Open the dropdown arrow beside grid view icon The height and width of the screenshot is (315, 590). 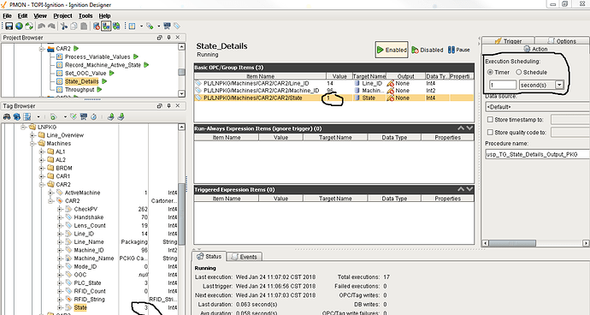click(x=38, y=116)
